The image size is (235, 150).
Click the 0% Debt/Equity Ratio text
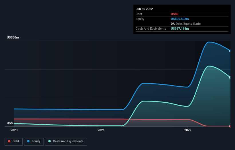pyautogui.click(x=186, y=24)
